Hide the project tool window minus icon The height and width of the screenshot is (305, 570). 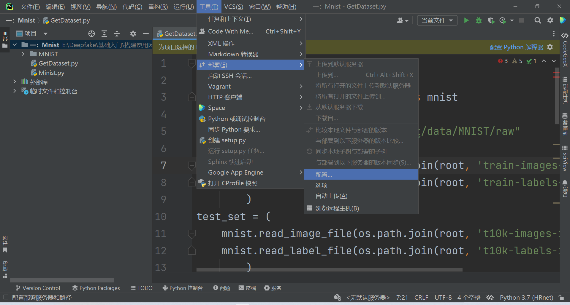click(146, 33)
